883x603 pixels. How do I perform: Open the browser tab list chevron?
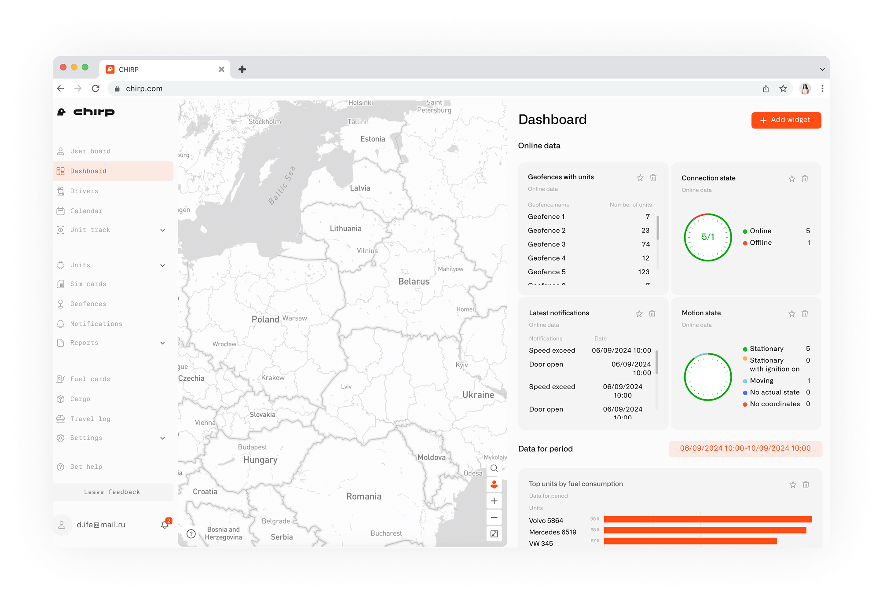tap(822, 70)
